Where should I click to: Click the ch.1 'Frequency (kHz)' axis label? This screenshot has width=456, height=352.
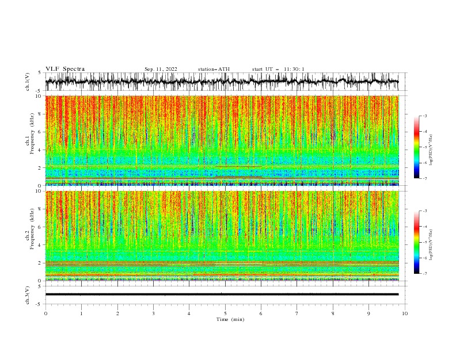click(32, 132)
